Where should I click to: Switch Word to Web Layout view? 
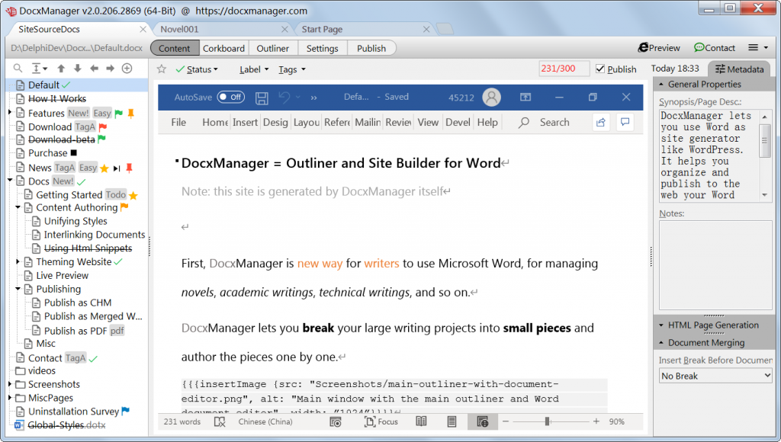[483, 421]
